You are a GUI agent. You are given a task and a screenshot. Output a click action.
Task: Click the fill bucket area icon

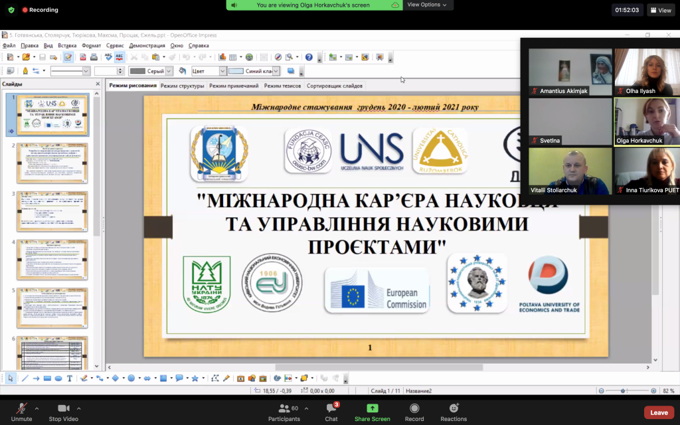pos(183,70)
